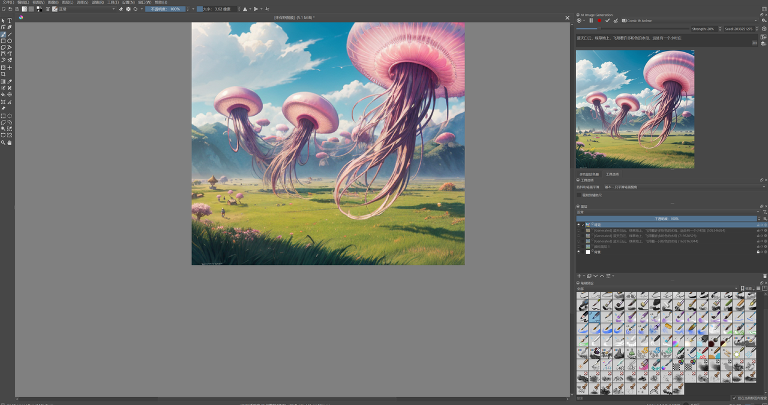
Task: Select the Text tool in the toolbox
Action: coord(10,20)
